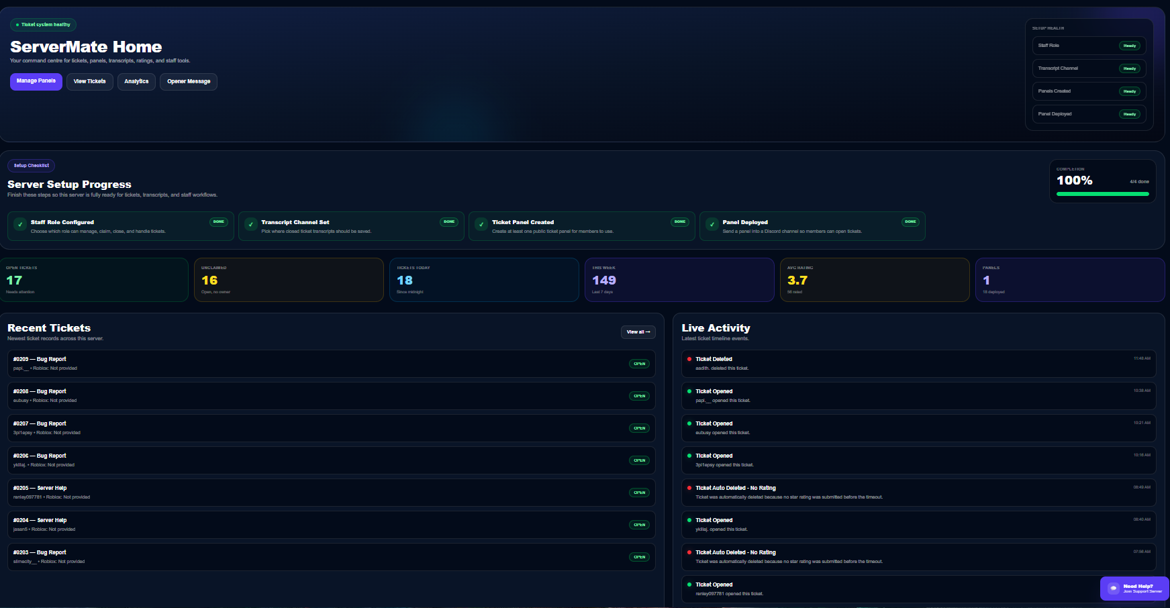Click the Ticket system healthy status pill

tap(43, 25)
